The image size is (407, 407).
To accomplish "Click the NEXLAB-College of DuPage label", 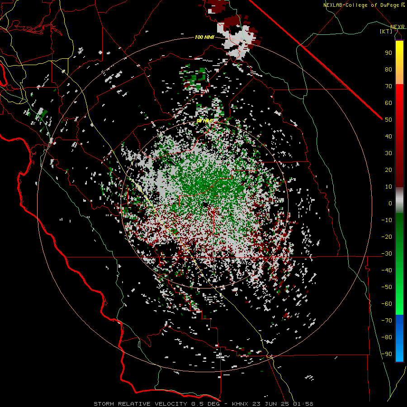I will [364, 5].
